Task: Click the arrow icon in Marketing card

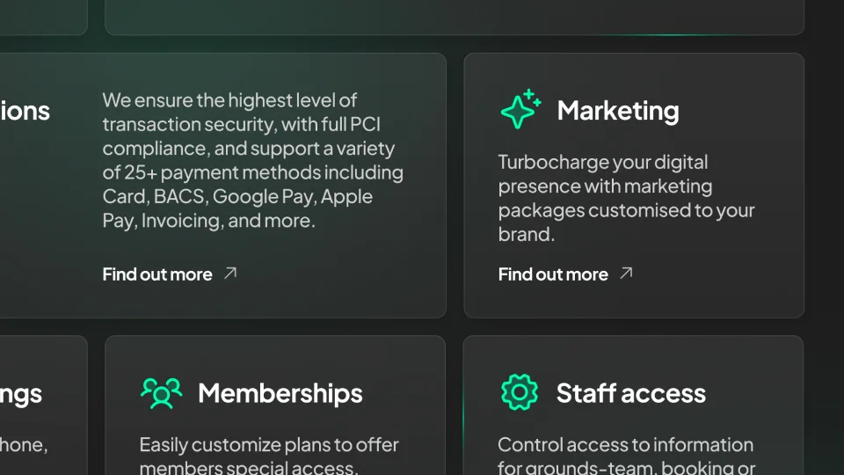Action: click(x=626, y=274)
